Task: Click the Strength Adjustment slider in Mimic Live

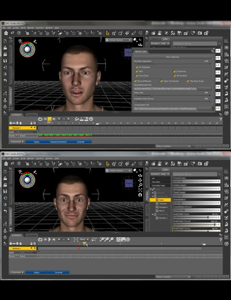Action: [172, 64]
